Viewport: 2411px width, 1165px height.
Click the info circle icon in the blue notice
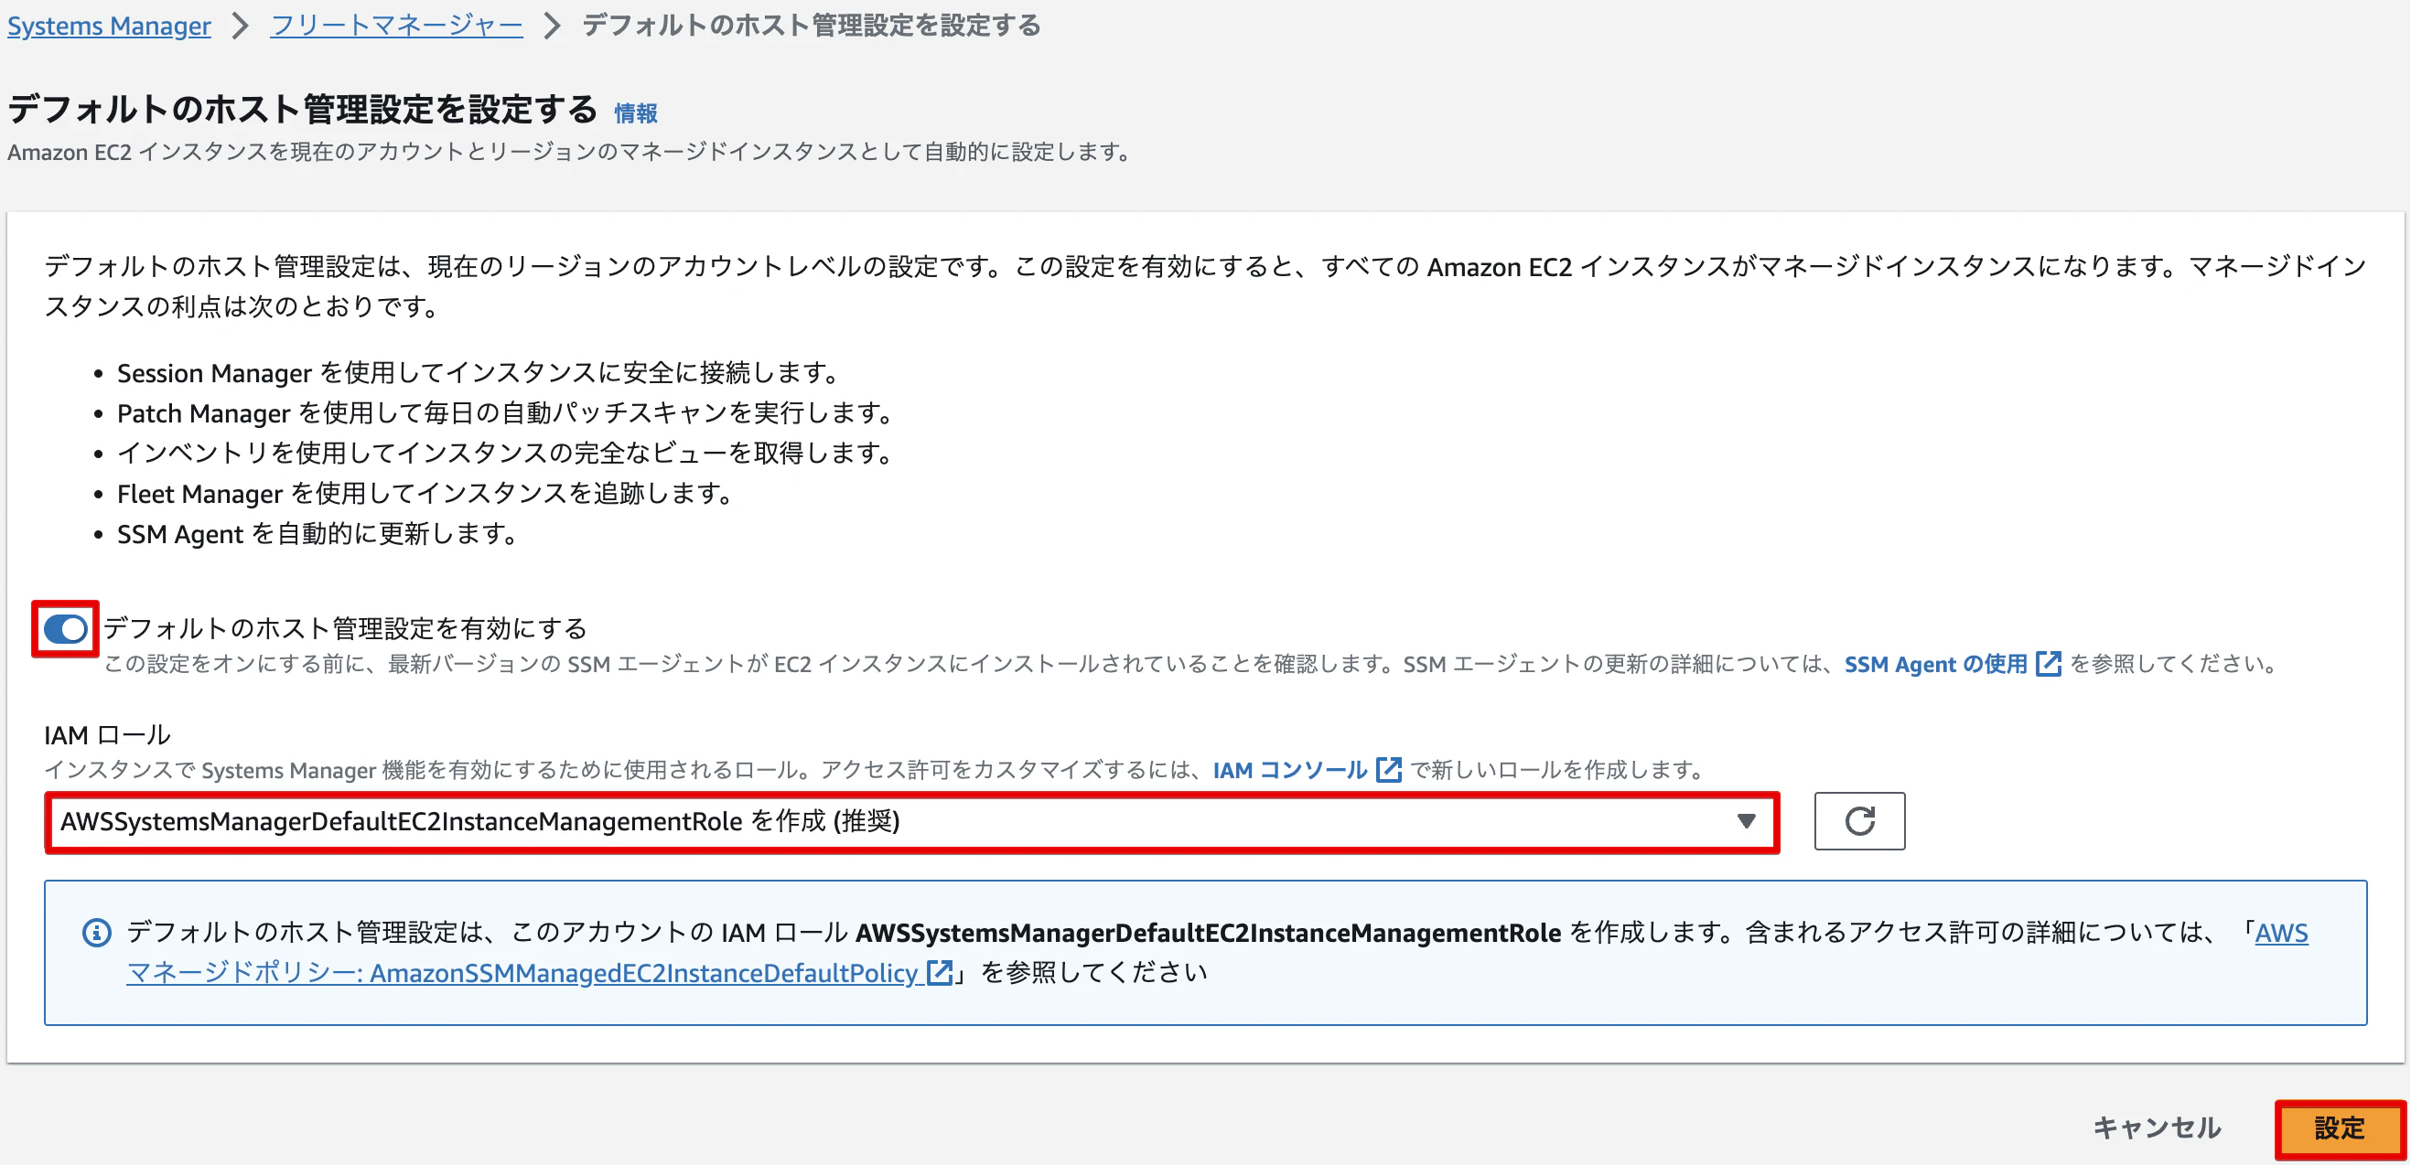click(97, 932)
